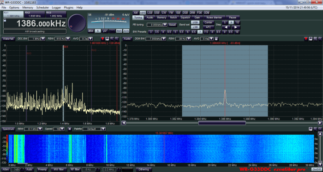Image resolution: width=323 pixels, height=172 pixels.
Task: Zoom out on the wideband waterfall
Action: pyautogui.click(x=320, y=129)
